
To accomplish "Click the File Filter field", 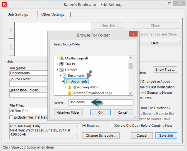I will 28,111.
